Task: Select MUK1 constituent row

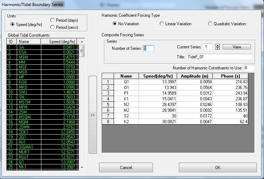Action: click(x=42, y=152)
